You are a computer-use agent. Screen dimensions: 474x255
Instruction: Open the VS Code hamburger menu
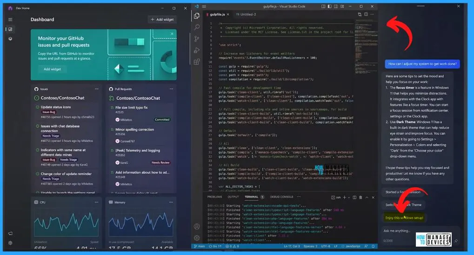point(204,6)
